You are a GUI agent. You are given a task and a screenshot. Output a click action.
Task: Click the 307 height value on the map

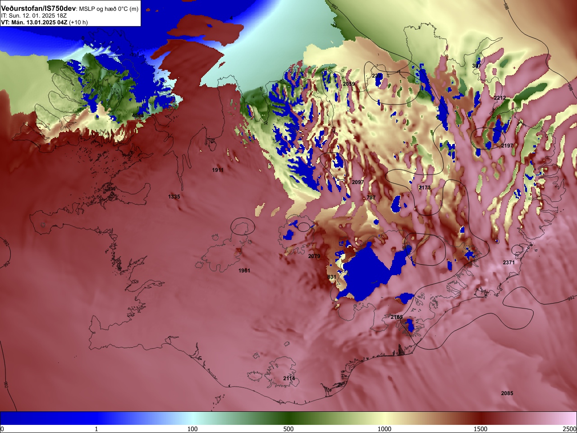pos(476,66)
